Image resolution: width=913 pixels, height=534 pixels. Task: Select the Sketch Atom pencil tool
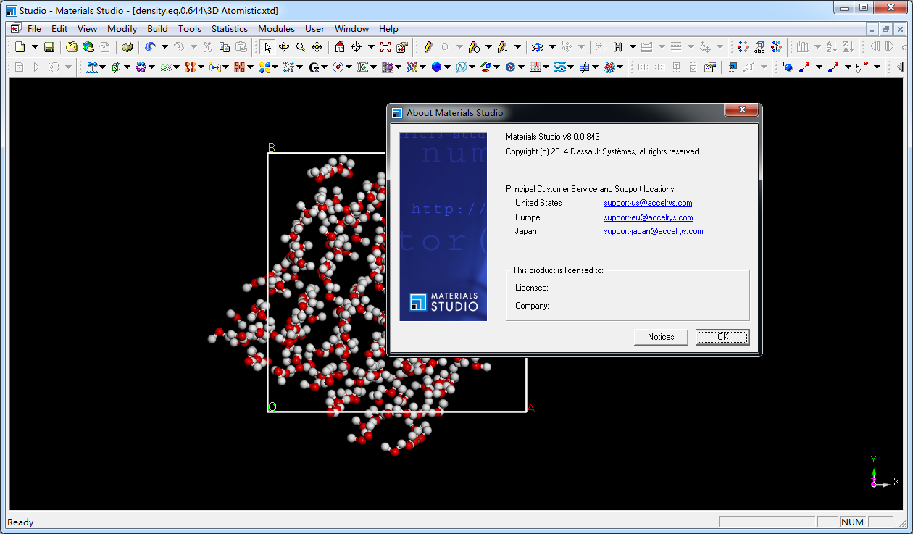(428, 47)
